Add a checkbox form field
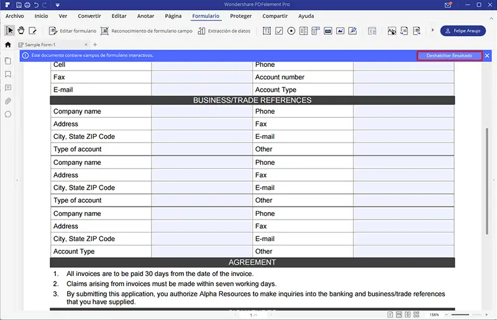 coord(279,31)
